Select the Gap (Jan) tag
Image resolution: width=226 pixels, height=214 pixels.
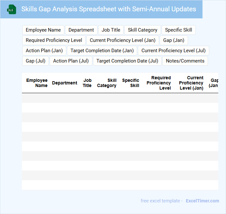(174, 40)
